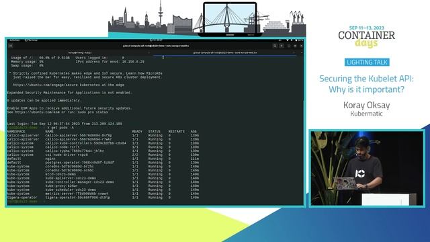Screen dimensions: 430x242
Task: Click the 'Last login' line in terminal
Action: coord(64,124)
